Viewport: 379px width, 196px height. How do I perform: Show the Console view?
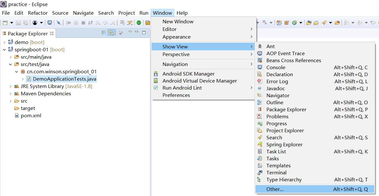tap(315, 68)
